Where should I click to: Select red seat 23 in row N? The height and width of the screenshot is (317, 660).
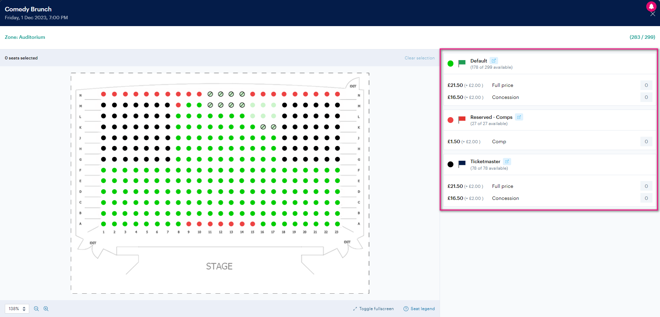pos(338,94)
